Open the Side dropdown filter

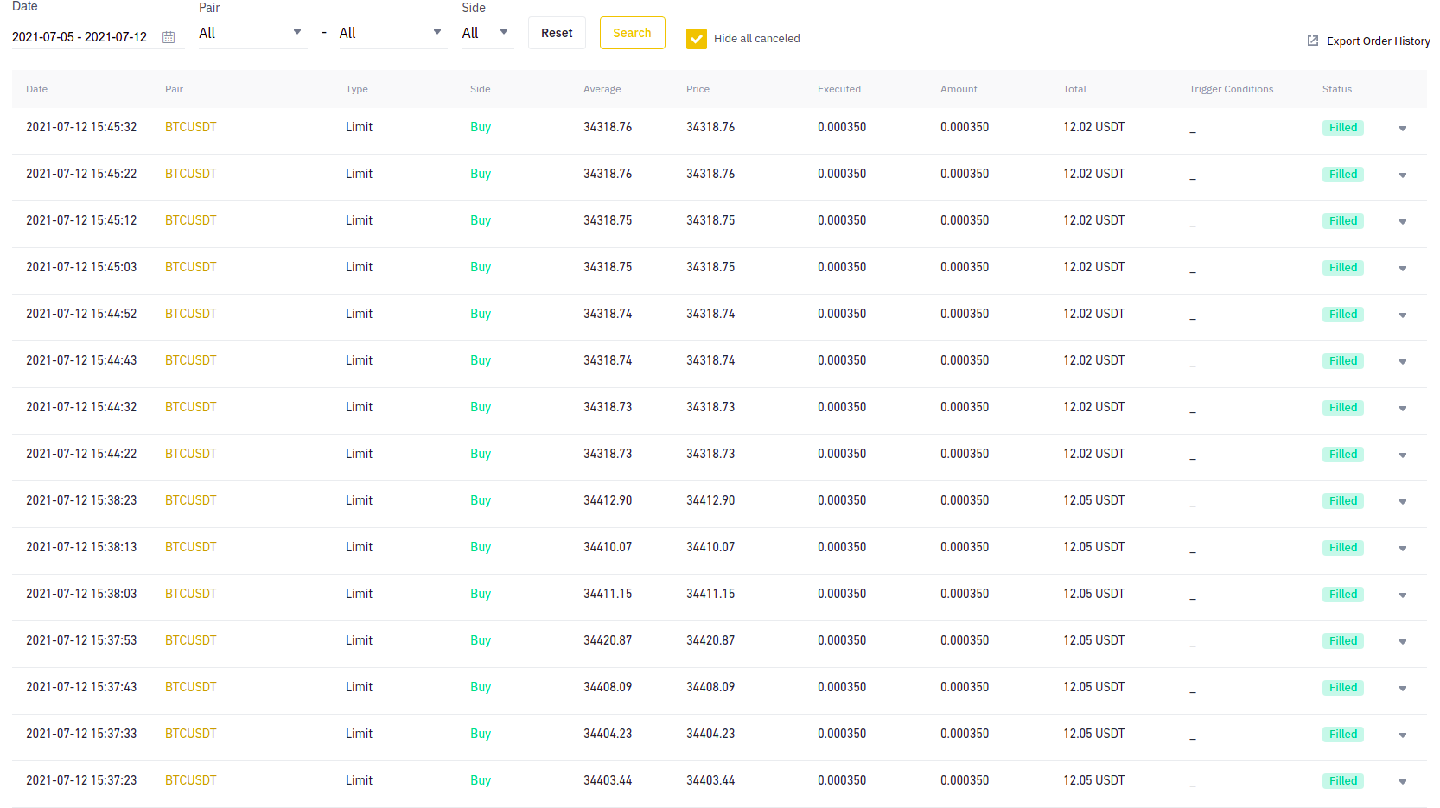coord(487,33)
